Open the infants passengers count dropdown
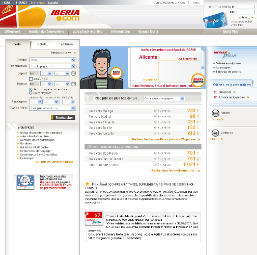This screenshot has height=255, width=257. click(x=69, y=102)
